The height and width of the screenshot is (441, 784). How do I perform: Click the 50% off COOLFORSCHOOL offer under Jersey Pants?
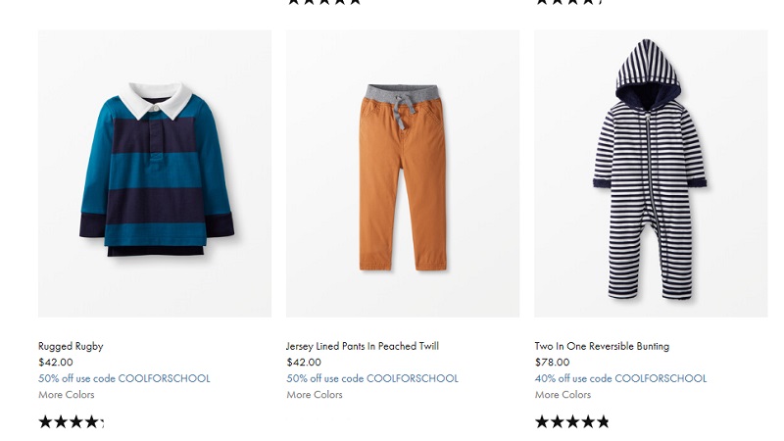372,378
